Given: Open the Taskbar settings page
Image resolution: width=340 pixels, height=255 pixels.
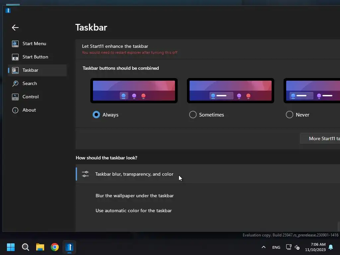Looking at the screenshot, I should 37,70.
